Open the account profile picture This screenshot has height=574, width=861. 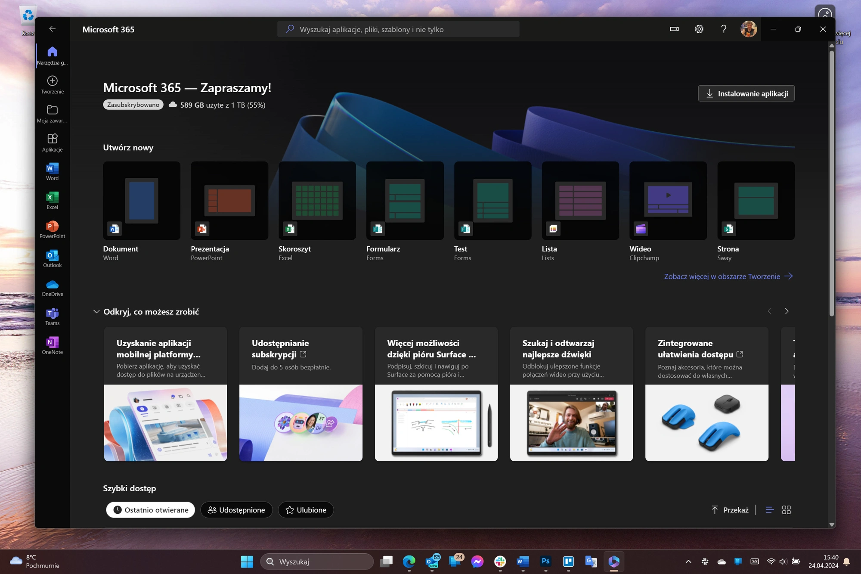(749, 29)
